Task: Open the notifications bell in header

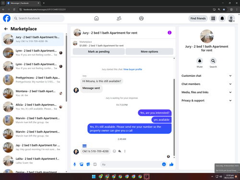Action: tap(222, 18)
